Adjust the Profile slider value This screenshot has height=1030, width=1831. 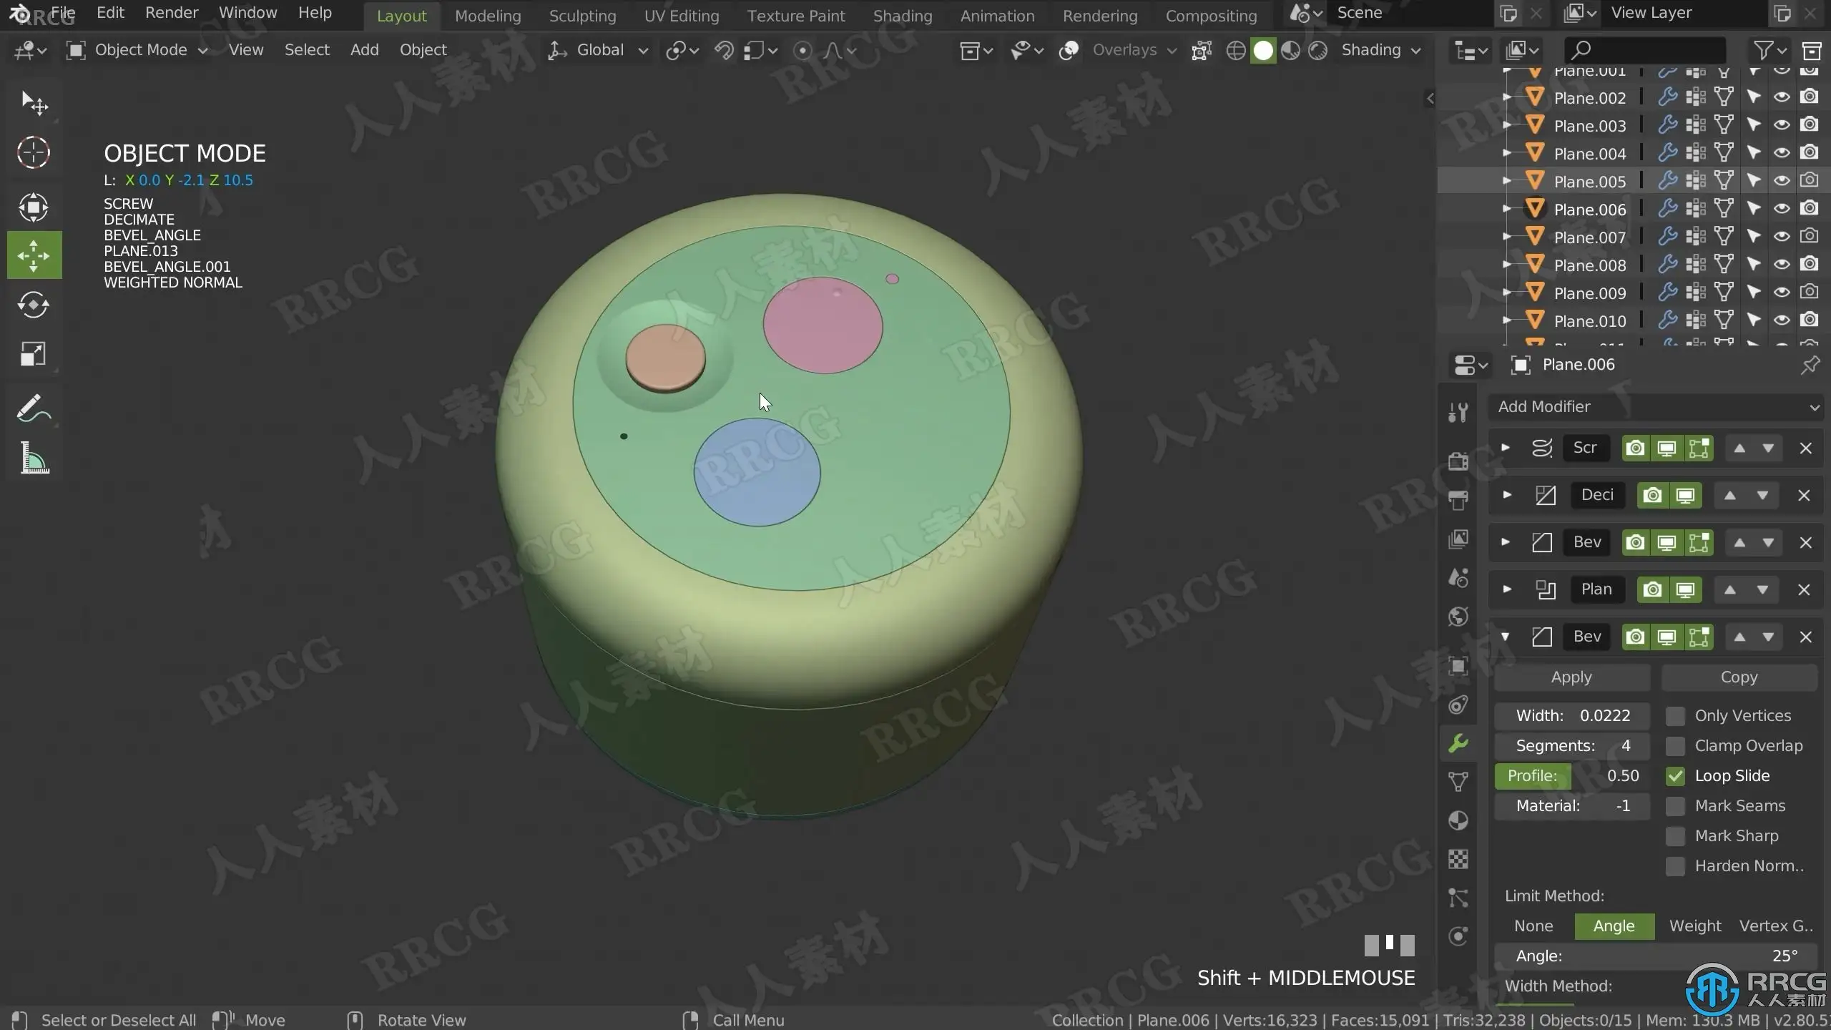tap(1572, 776)
